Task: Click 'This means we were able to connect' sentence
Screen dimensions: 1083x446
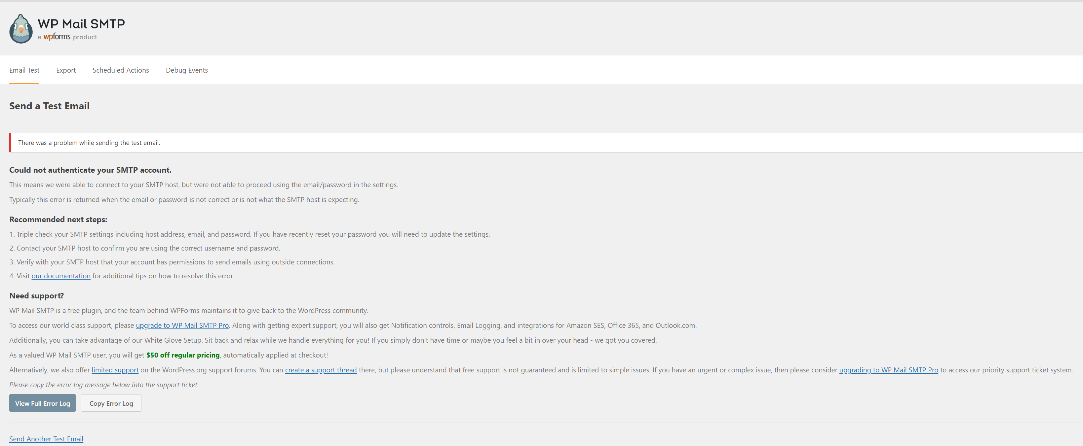Action: [x=204, y=185]
